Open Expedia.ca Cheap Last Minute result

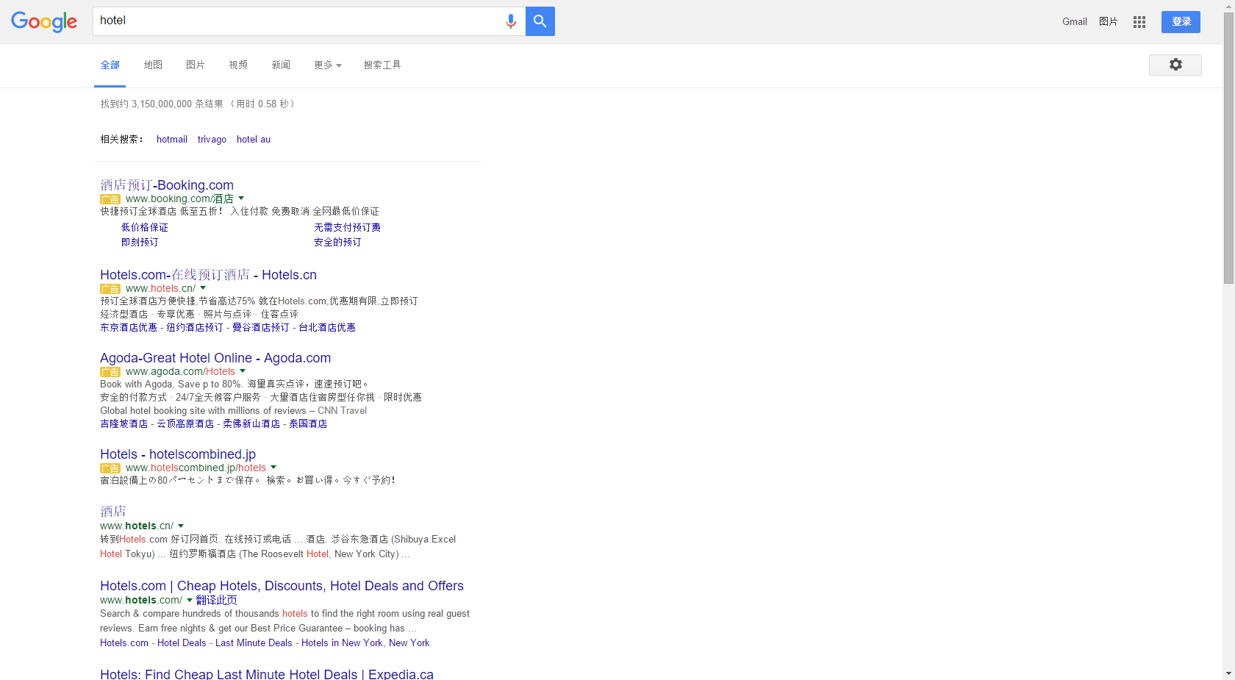tap(267, 674)
